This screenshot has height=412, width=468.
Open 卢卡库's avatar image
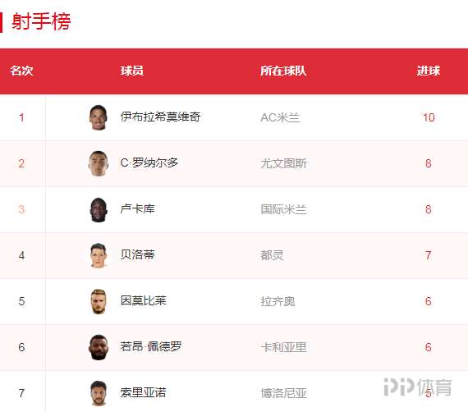99,209
